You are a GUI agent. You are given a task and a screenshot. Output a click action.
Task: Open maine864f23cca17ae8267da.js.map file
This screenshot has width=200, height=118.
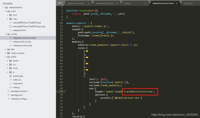pyautogui.click(x=29, y=26)
